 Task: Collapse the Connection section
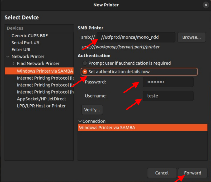(80, 121)
